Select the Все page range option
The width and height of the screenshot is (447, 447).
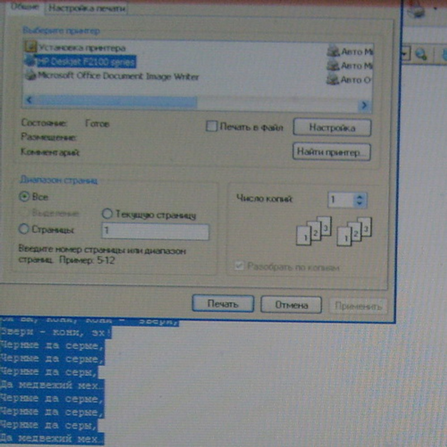tap(24, 197)
